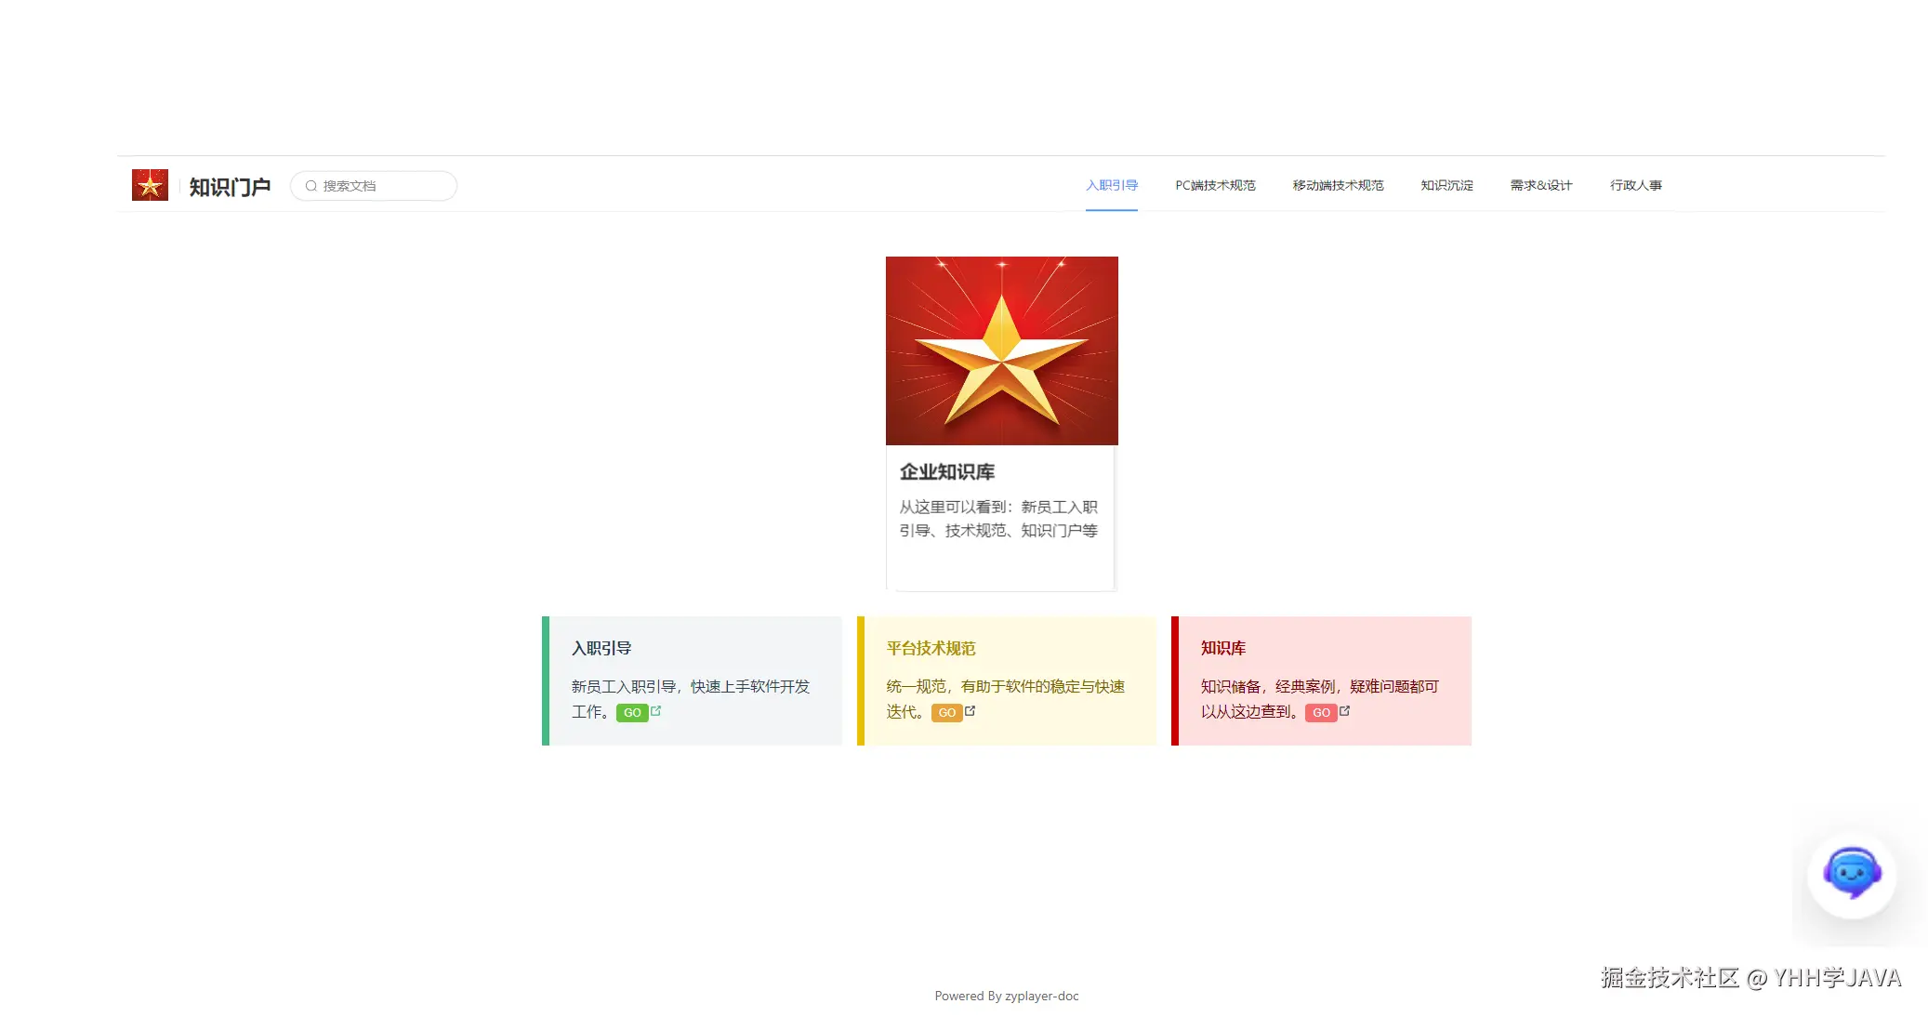Click the red GO badge
This screenshot has width=1928, height=1017.
(x=1321, y=713)
